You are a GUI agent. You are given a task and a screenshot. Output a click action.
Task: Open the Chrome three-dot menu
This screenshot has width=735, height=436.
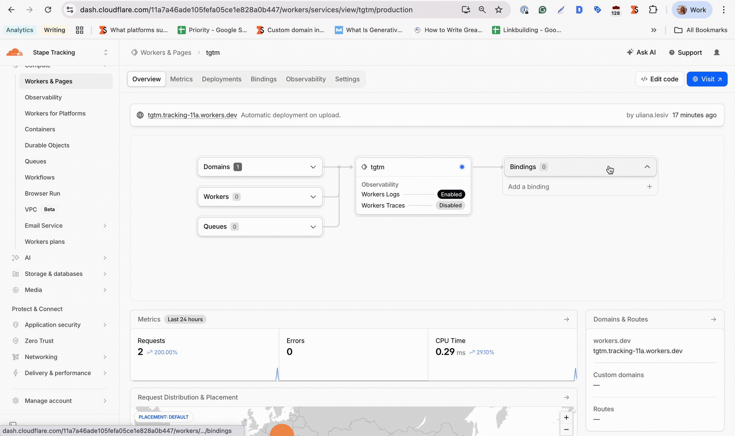point(724,10)
